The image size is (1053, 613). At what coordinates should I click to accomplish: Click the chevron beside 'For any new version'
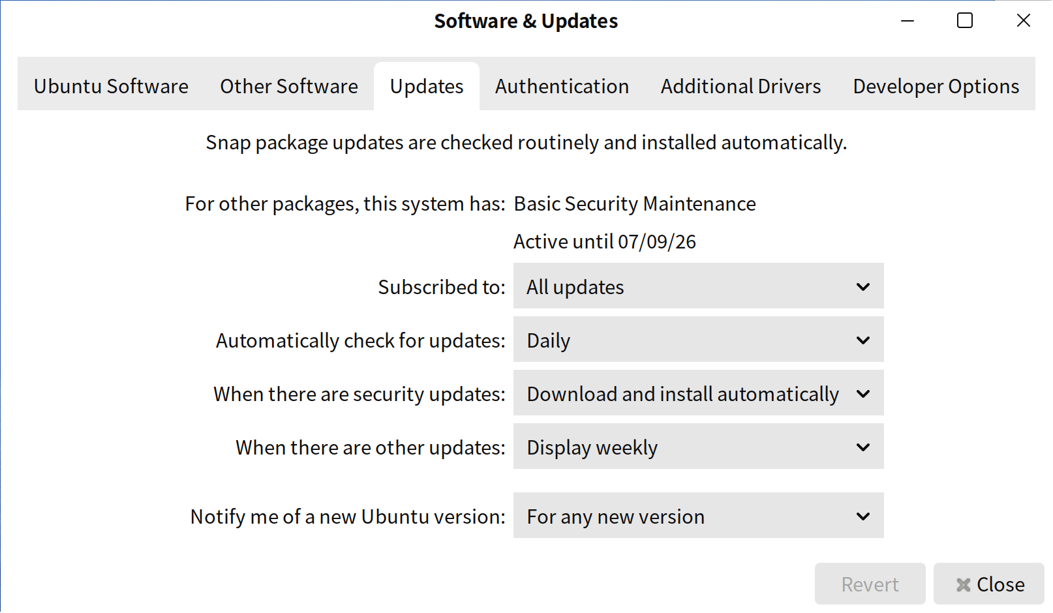(862, 516)
